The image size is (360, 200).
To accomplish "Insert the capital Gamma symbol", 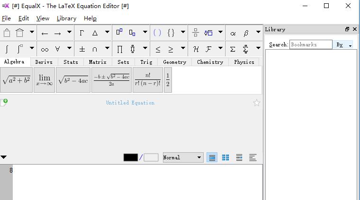I will click(81, 33).
